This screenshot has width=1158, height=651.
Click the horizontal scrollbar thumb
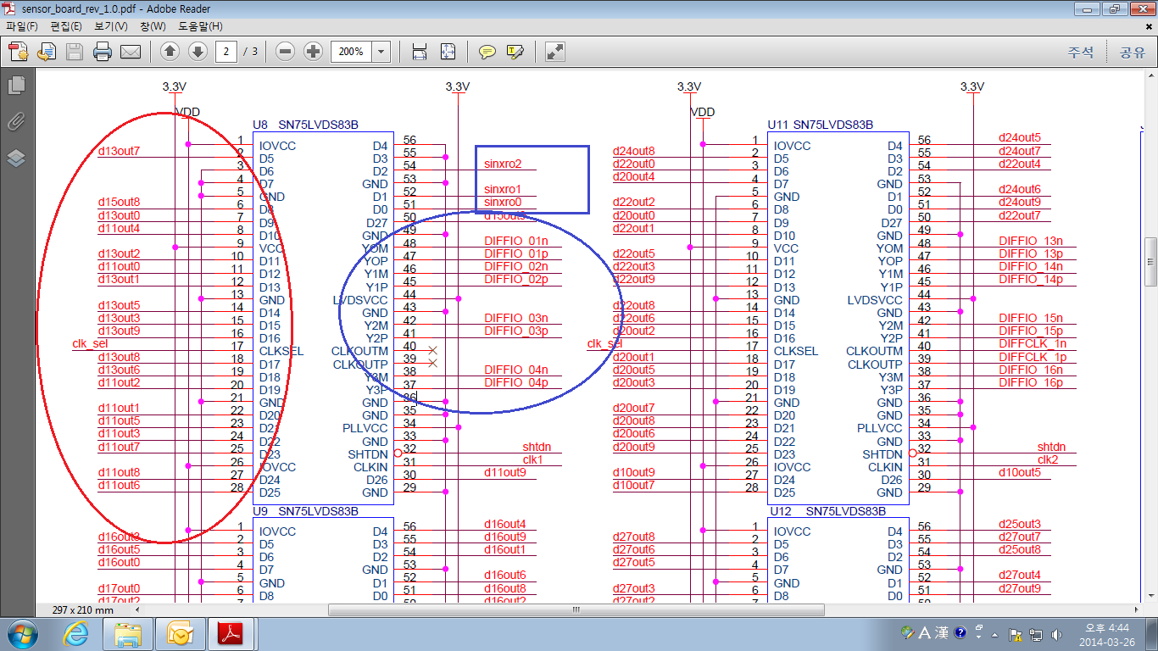point(578,609)
